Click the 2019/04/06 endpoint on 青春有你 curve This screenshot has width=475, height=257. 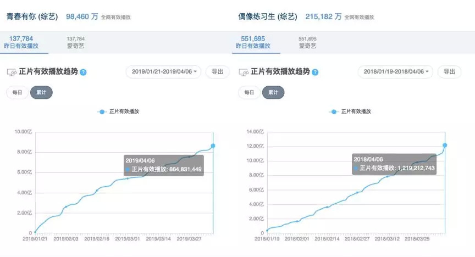(213, 146)
